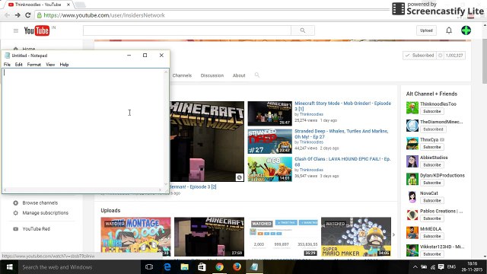The image size is (487, 274).
Task: Launch Microsoft Edge from taskbar
Action: [x=167, y=267]
